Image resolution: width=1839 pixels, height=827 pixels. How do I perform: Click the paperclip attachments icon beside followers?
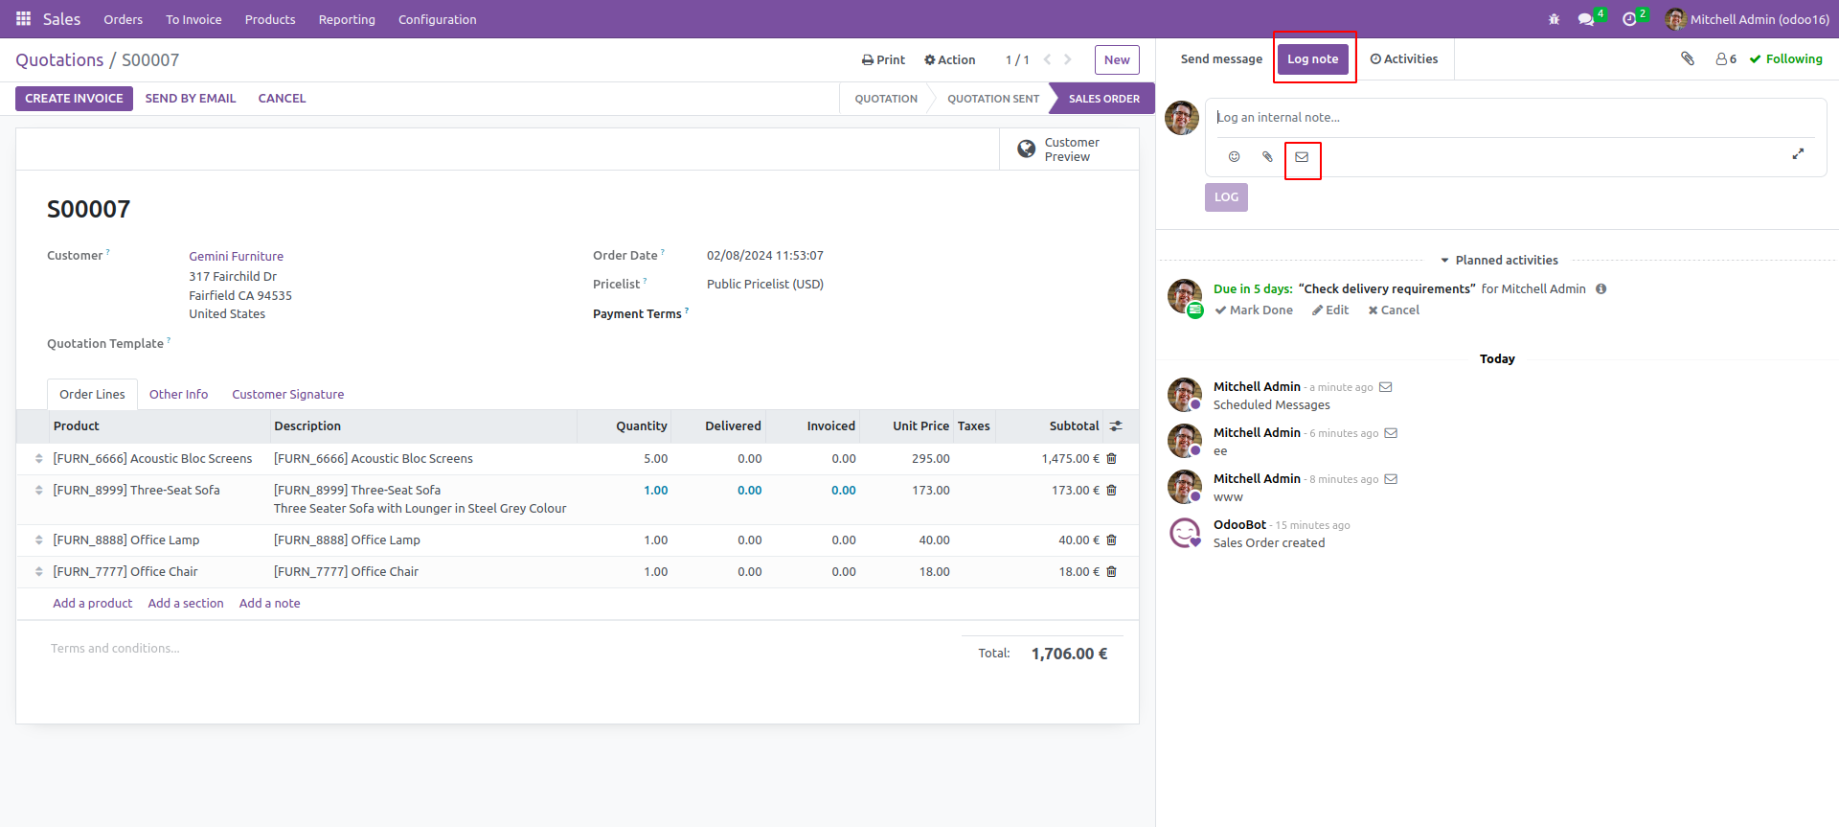(x=1688, y=59)
